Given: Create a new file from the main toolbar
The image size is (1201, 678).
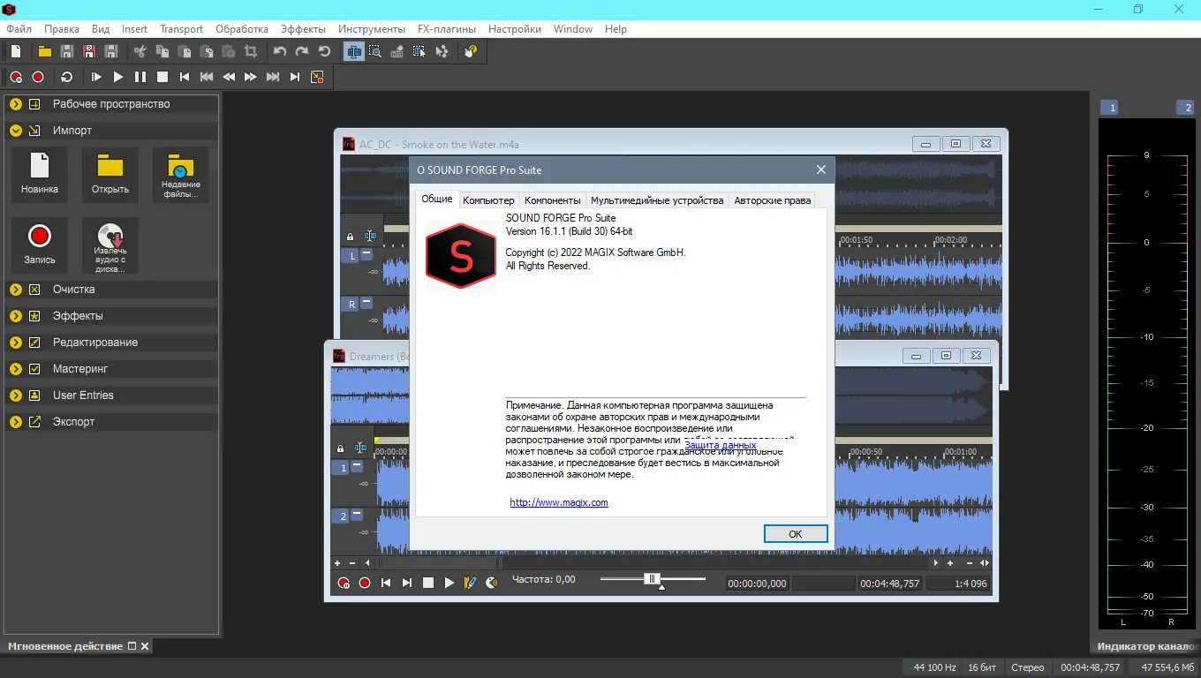Looking at the screenshot, I should pyautogui.click(x=16, y=52).
